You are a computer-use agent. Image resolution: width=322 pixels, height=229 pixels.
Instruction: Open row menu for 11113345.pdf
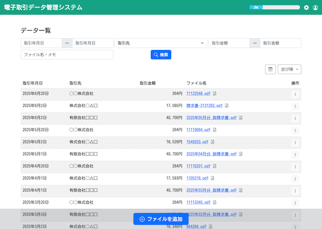coord(295,203)
